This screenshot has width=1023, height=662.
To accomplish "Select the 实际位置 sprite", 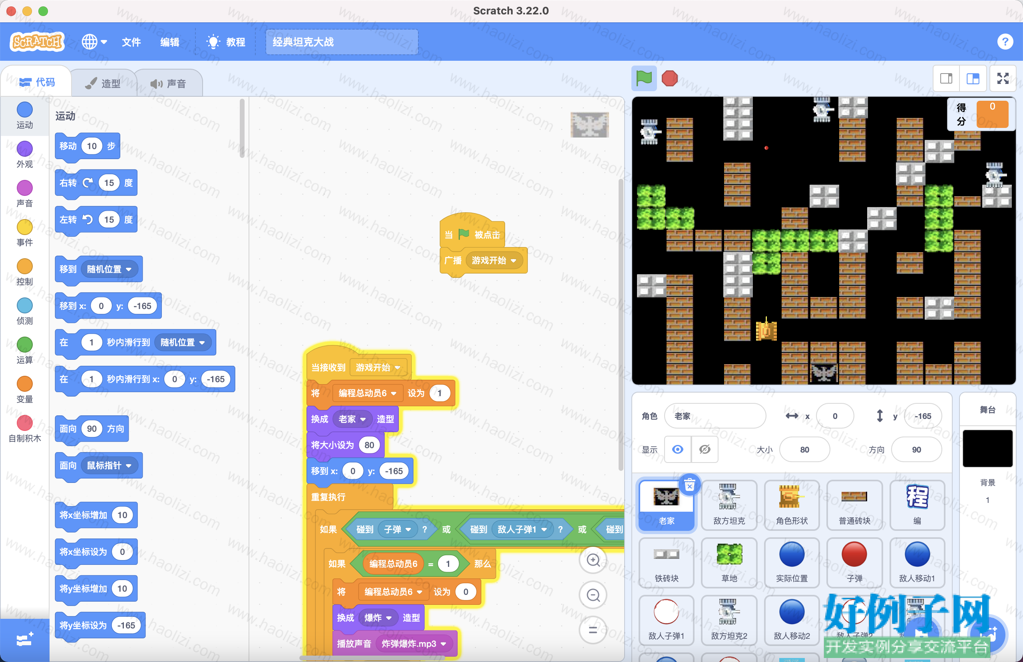I will point(791,562).
